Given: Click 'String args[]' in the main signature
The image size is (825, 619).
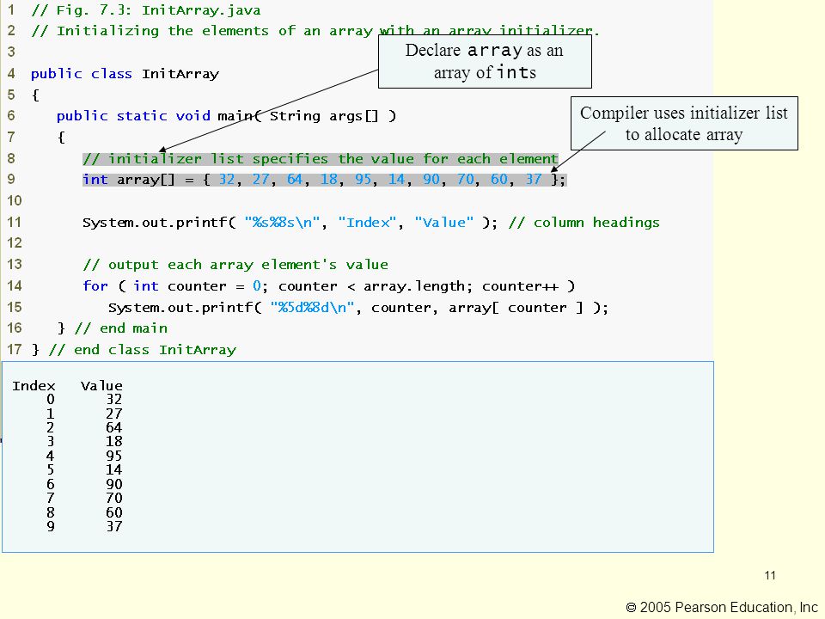Looking at the screenshot, I should 324,116.
